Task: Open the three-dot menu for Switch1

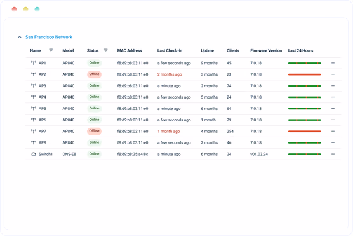Action: click(333, 154)
